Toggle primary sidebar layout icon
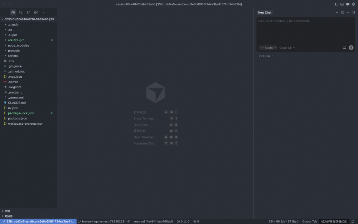 pyautogui.click(x=336, y=4)
